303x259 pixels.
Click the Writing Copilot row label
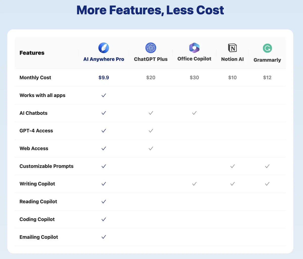[x=37, y=184]
